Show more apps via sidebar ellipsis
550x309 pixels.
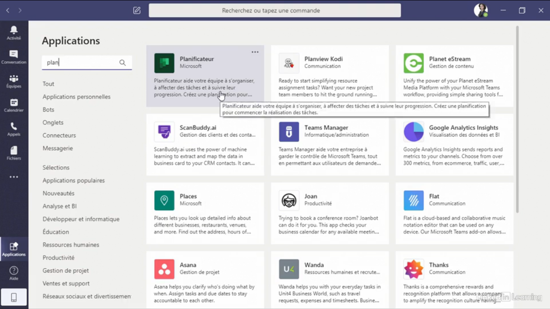14,177
